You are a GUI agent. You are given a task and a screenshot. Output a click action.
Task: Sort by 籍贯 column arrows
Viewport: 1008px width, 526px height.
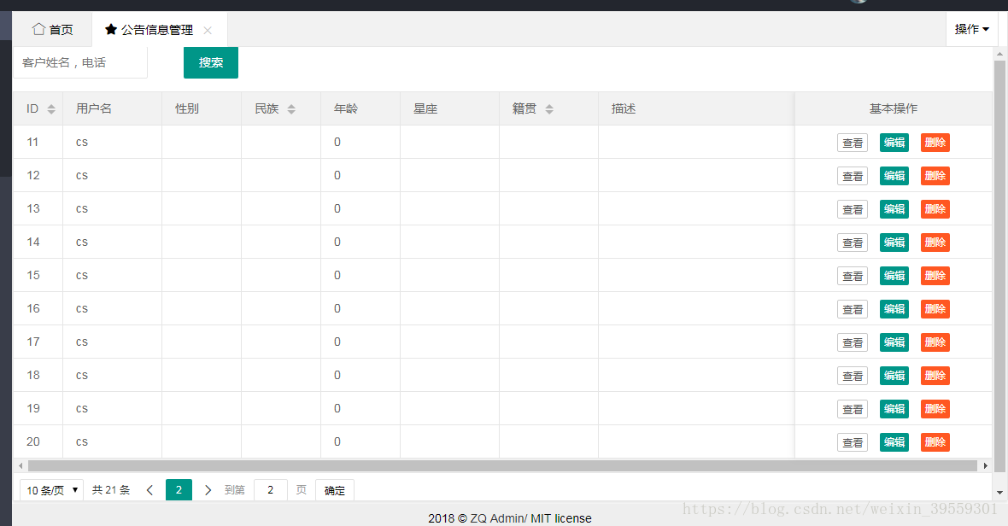click(549, 109)
